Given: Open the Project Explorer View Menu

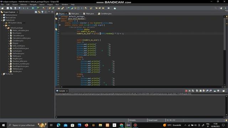Looking at the screenshot, I should (x=46, y=12).
